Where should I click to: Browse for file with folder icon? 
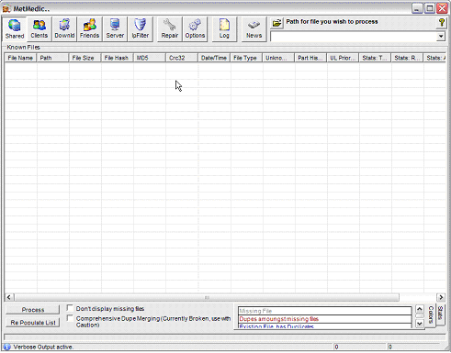[276, 23]
